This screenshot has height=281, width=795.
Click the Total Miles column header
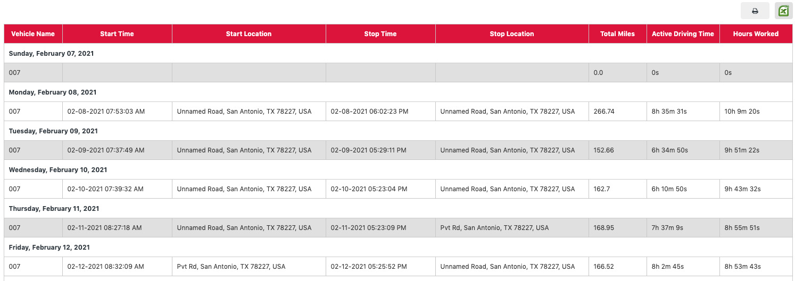pyautogui.click(x=617, y=34)
